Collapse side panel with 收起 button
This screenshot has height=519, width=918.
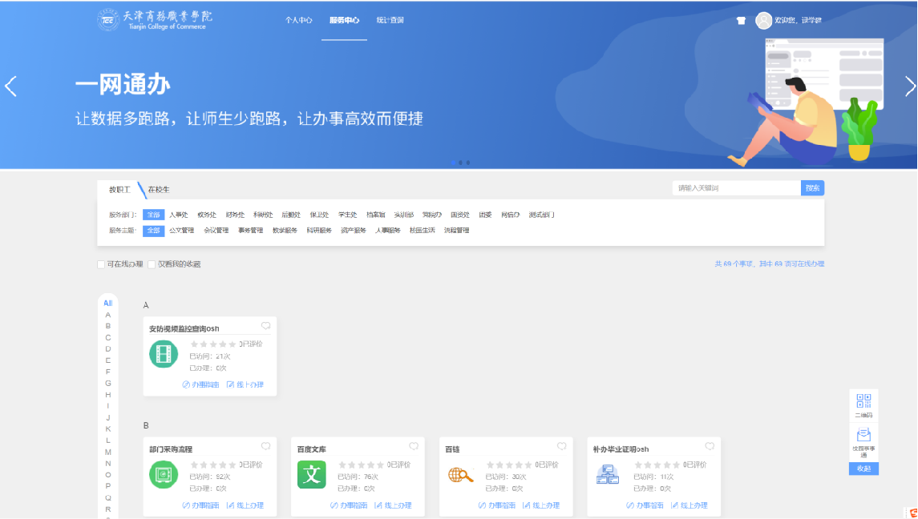(x=863, y=469)
